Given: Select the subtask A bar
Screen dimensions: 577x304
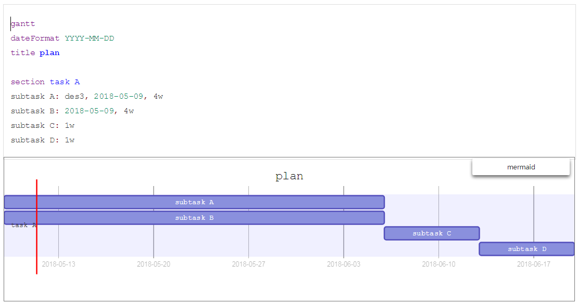Looking at the screenshot, I should 194,202.
